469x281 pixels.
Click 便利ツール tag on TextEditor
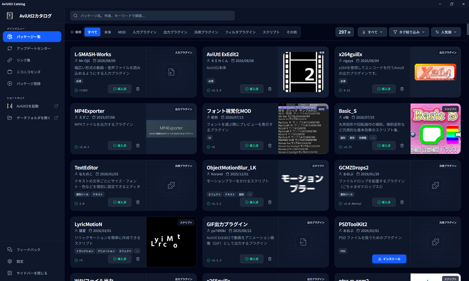tap(82, 195)
